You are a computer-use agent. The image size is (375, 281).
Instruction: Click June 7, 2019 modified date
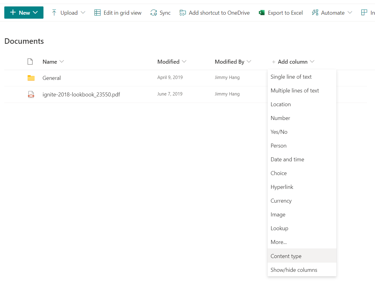(170, 94)
